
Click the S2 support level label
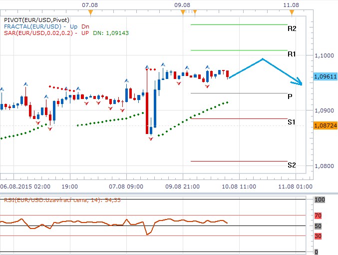(x=292, y=165)
